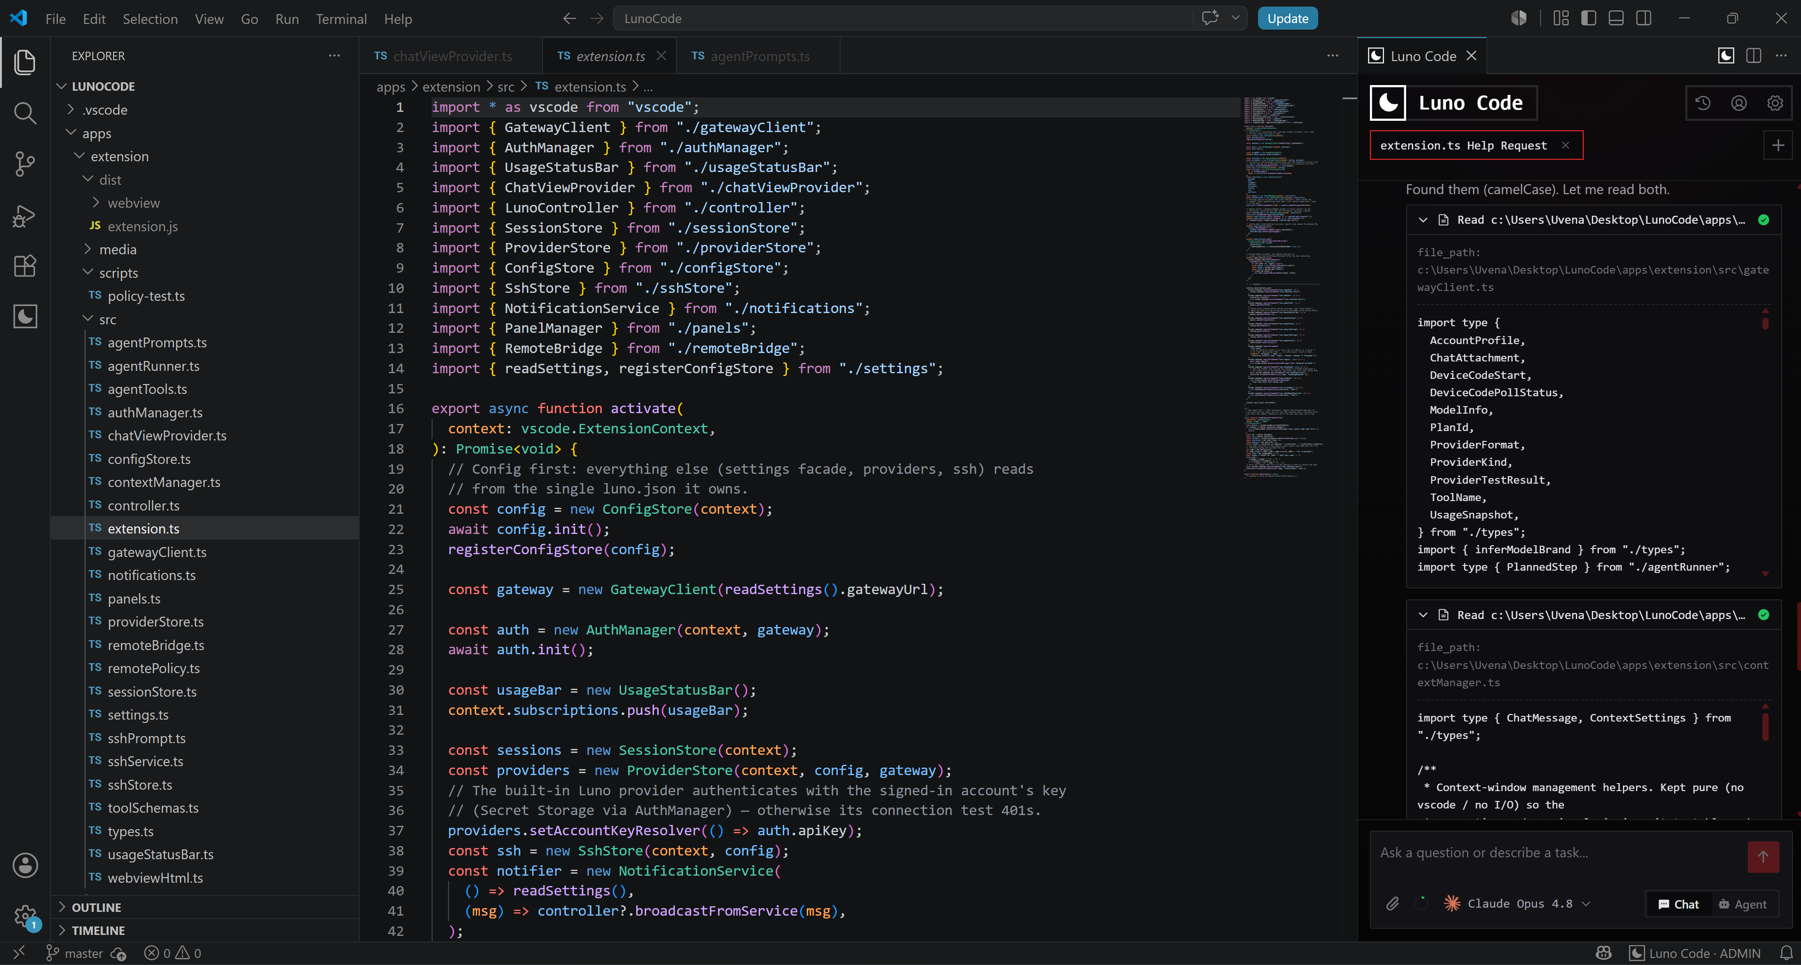The height and width of the screenshot is (965, 1801).
Task: Toggle the Primary Side Bar
Action: pos(1589,18)
